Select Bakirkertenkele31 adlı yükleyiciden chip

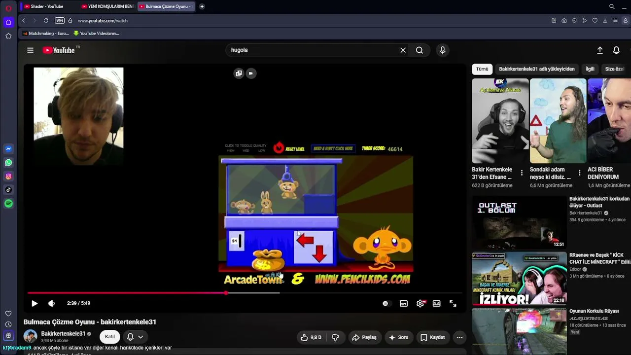tap(537, 69)
